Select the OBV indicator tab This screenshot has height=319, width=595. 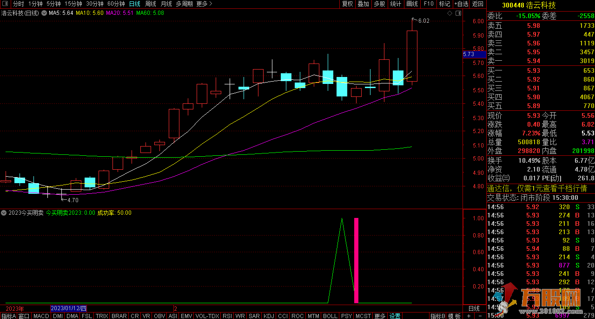click(x=159, y=316)
